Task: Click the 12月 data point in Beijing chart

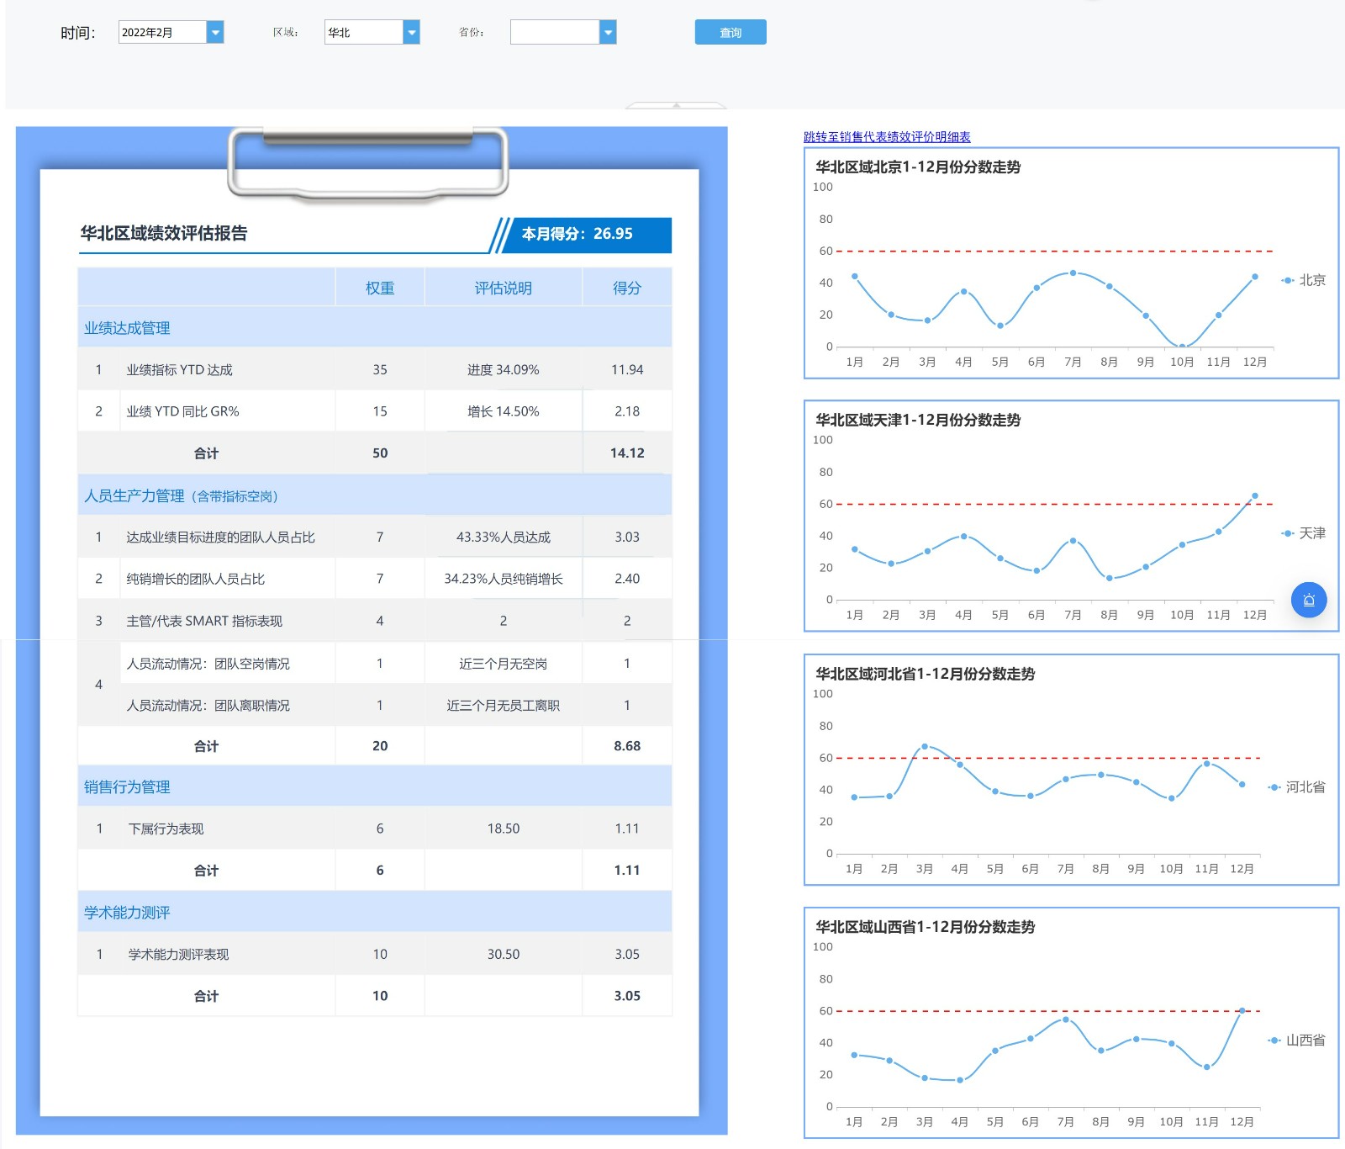Action: [1255, 277]
